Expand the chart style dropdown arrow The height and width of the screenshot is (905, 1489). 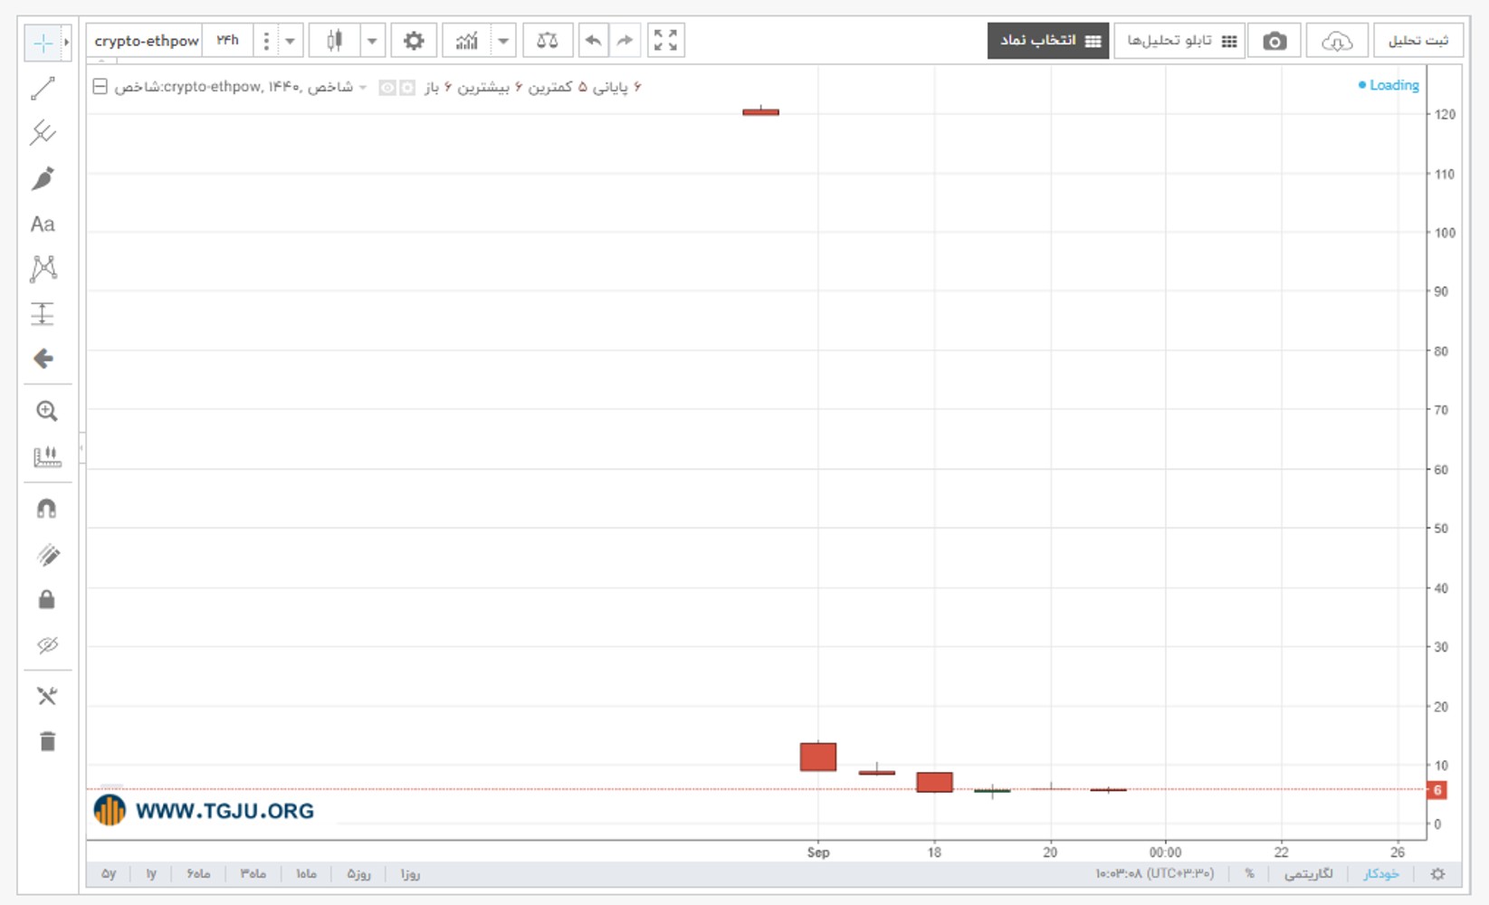pyautogui.click(x=372, y=41)
